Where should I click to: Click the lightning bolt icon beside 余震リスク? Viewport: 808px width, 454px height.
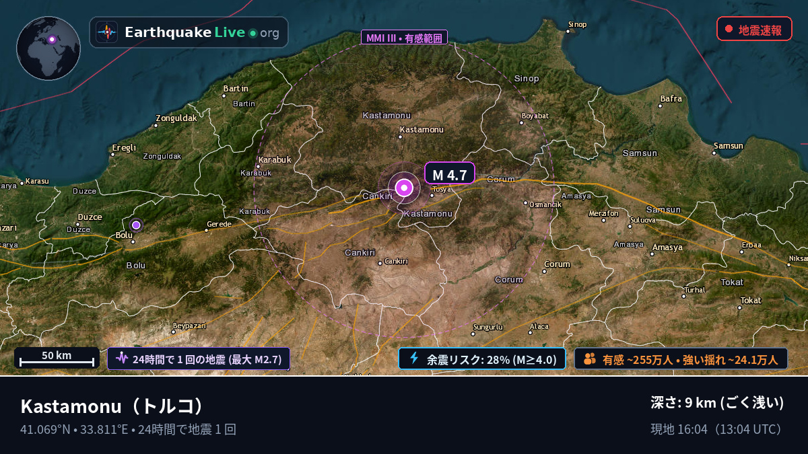pos(414,358)
